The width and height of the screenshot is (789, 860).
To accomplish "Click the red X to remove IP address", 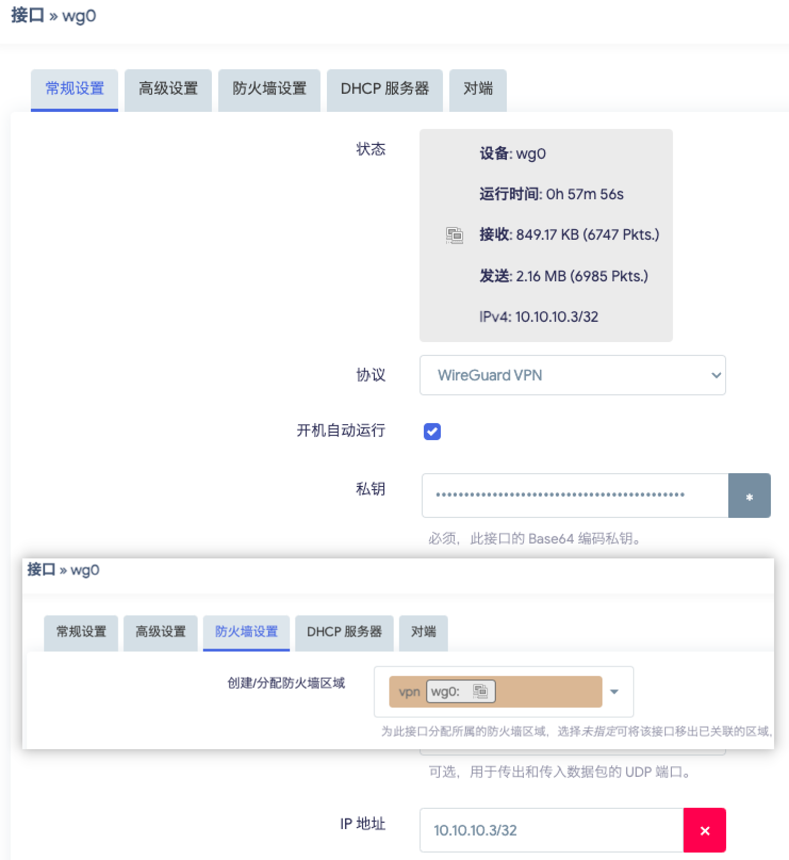I will point(704,830).
